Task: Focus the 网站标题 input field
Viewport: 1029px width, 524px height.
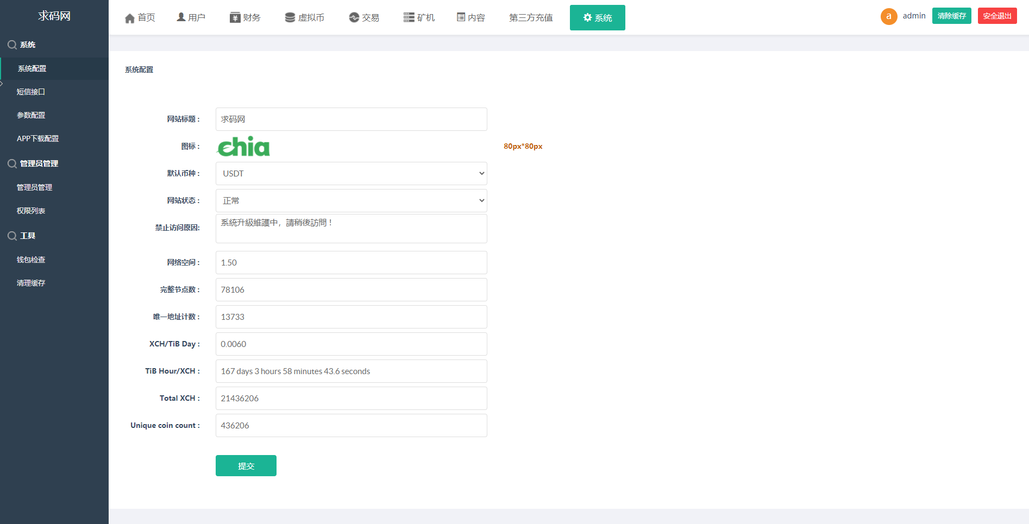Action: click(351, 119)
